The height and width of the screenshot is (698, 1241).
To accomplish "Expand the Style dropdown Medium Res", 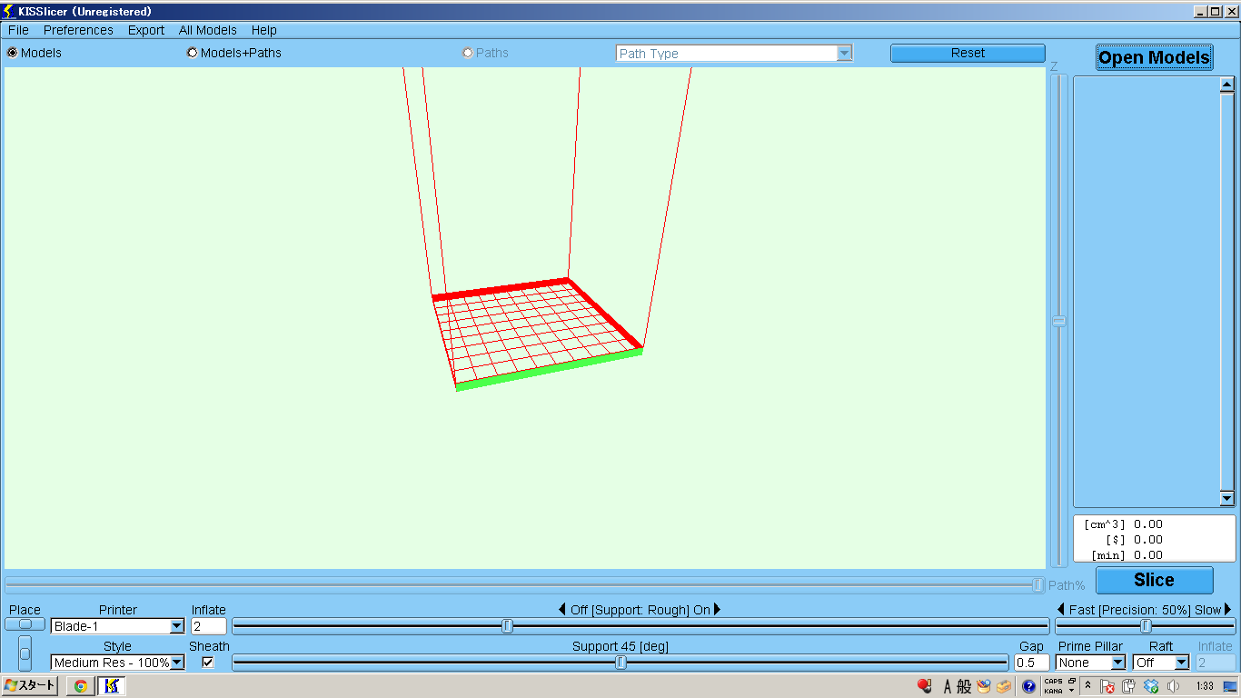I will click(x=177, y=663).
